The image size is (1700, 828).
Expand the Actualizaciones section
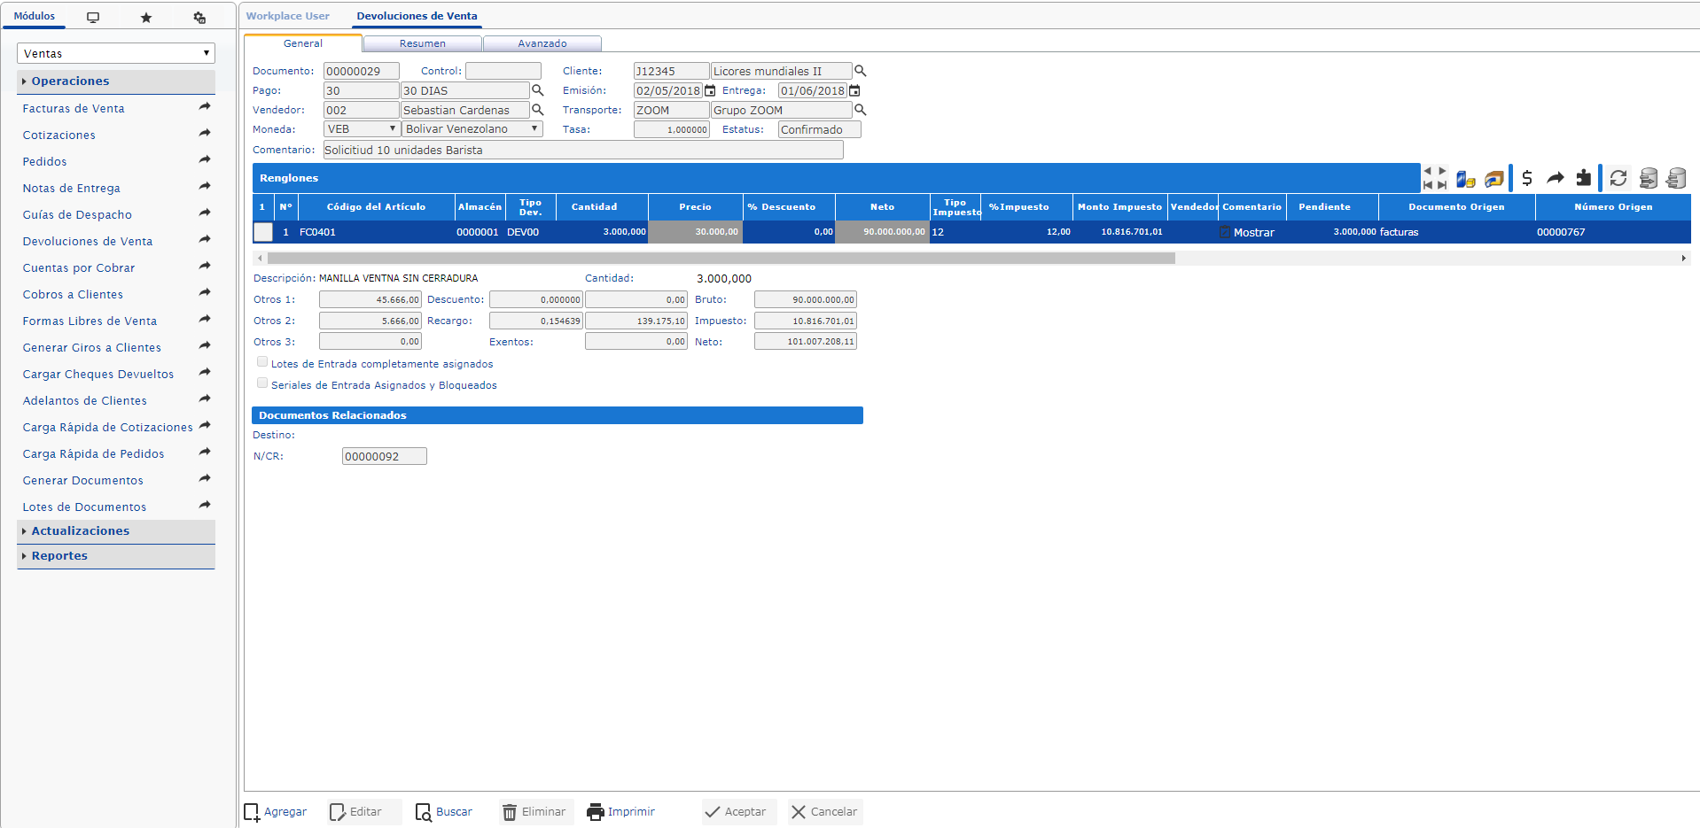coord(80,530)
